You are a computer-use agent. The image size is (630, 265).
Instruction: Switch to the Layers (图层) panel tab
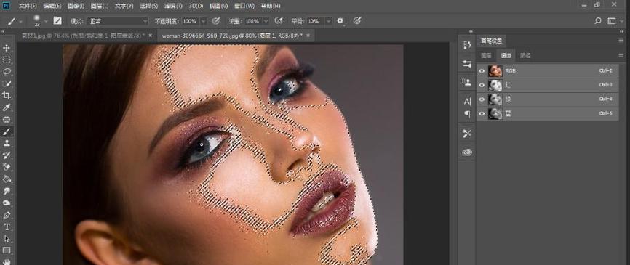[486, 56]
